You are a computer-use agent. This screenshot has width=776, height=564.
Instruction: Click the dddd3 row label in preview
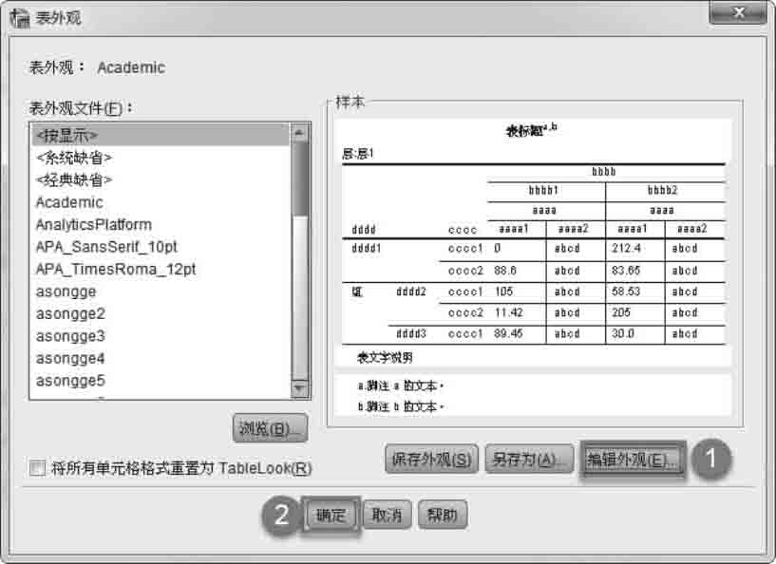point(410,334)
